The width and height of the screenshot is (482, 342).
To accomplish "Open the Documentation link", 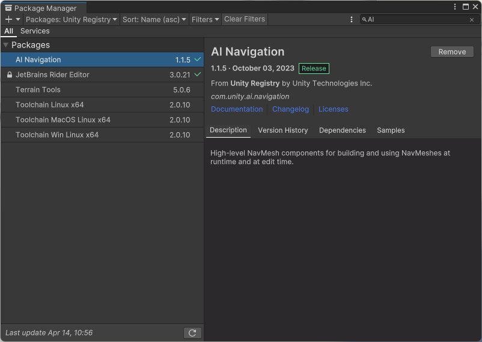I will 237,109.
